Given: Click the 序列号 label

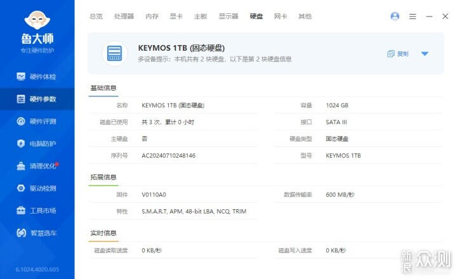Looking at the screenshot, I should point(119,155).
